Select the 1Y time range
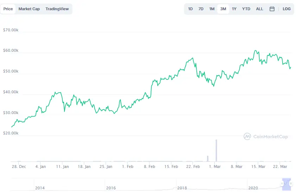Image resolution: width=296 pixels, height=195 pixels. (x=234, y=9)
